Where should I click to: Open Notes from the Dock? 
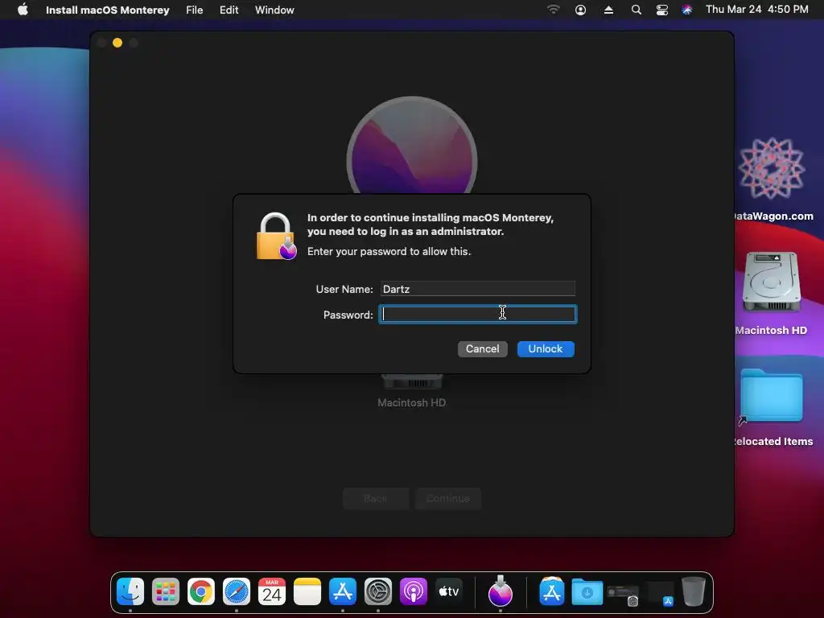pyautogui.click(x=307, y=591)
